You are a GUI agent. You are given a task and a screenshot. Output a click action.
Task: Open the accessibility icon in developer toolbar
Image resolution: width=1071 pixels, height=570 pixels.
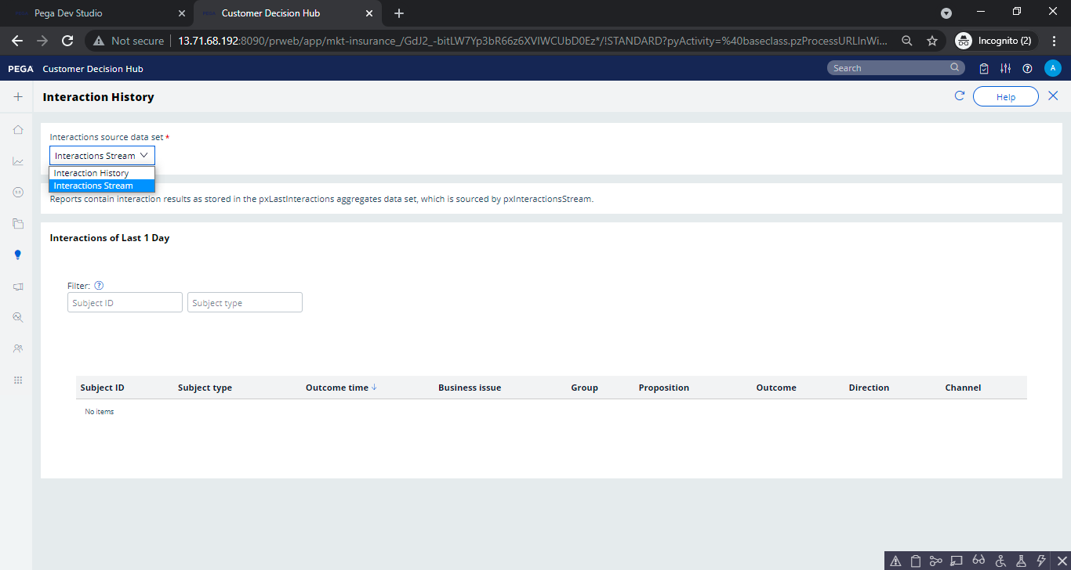[x=1000, y=561]
